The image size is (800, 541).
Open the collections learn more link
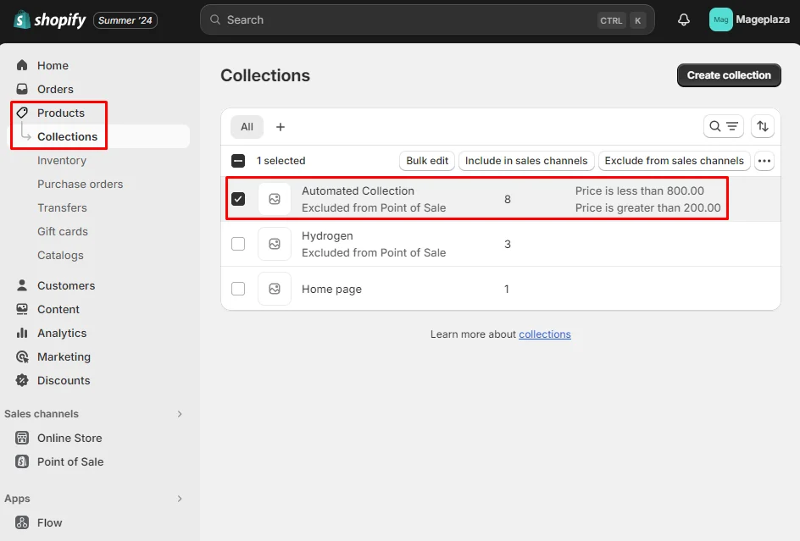pos(545,334)
